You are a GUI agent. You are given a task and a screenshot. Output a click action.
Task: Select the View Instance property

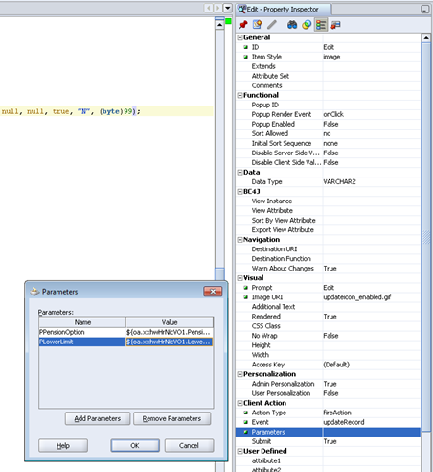click(272, 201)
